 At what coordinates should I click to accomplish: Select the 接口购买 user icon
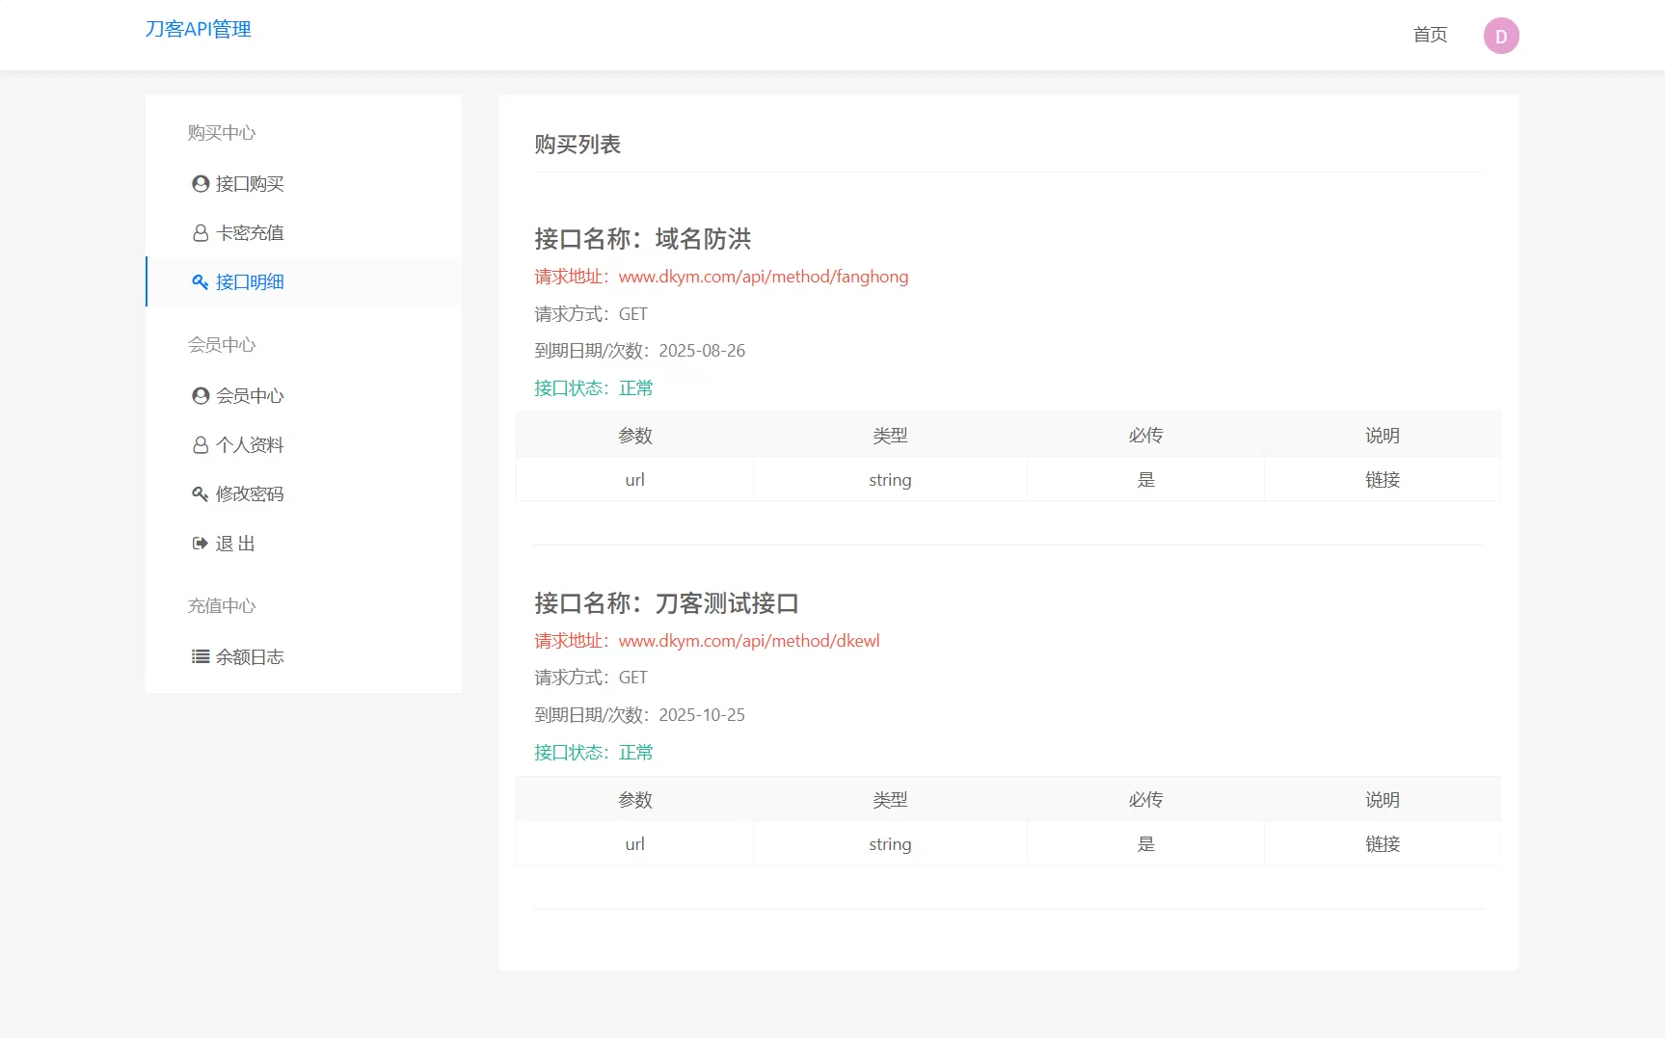[200, 183]
